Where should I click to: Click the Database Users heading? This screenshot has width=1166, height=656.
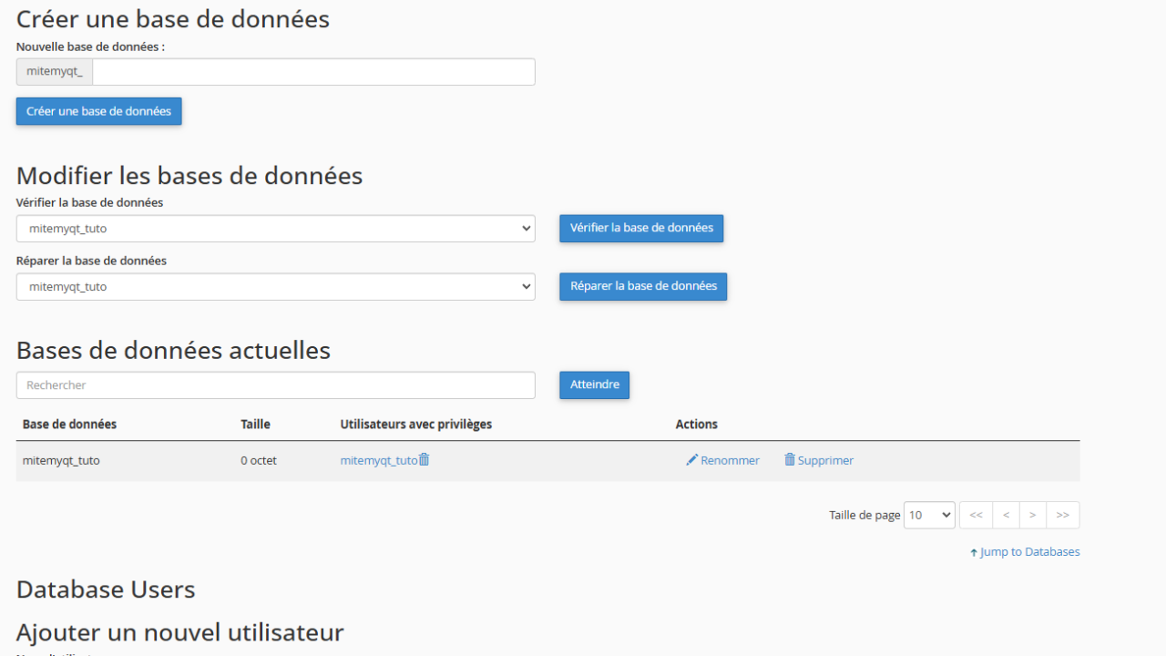(x=106, y=589)
